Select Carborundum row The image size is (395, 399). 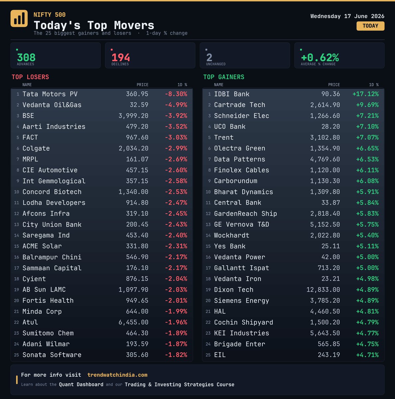[293, 181]
